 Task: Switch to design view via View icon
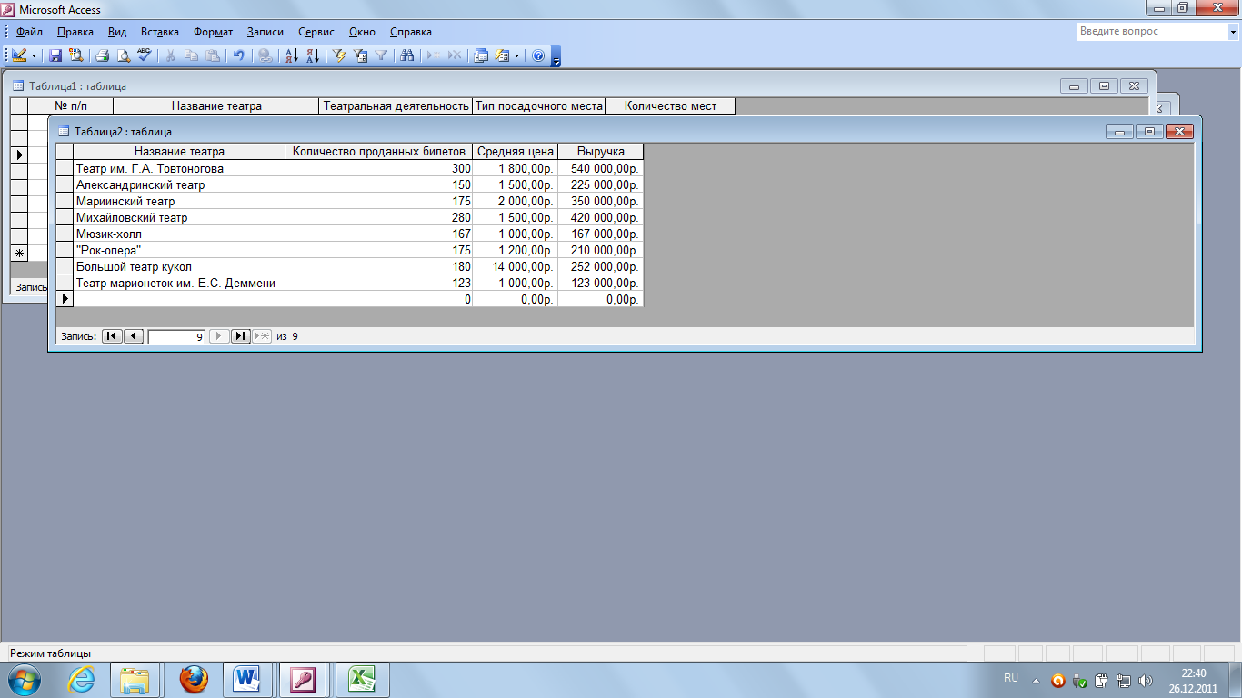coord(19,55)
